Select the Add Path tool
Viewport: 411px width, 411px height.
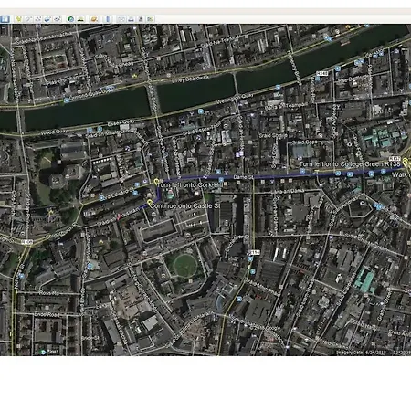click(x=37, y=19)
